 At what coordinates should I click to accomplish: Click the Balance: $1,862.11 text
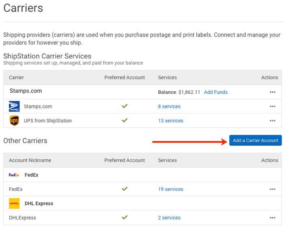pyautogui.click(x=179, y=92)
